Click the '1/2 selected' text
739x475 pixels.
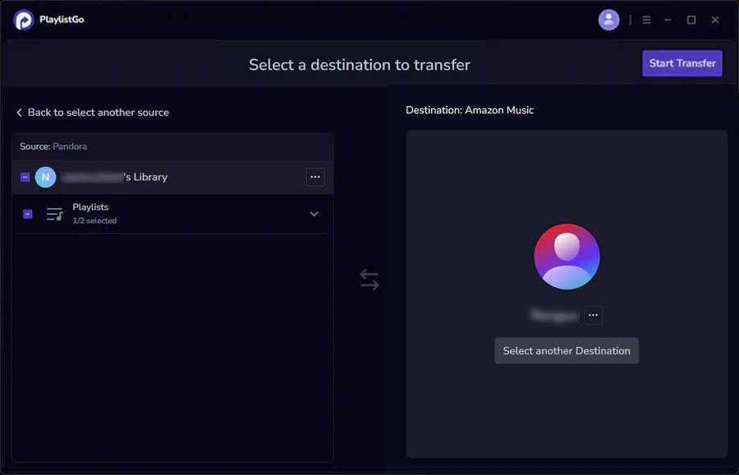coord(94,221)
